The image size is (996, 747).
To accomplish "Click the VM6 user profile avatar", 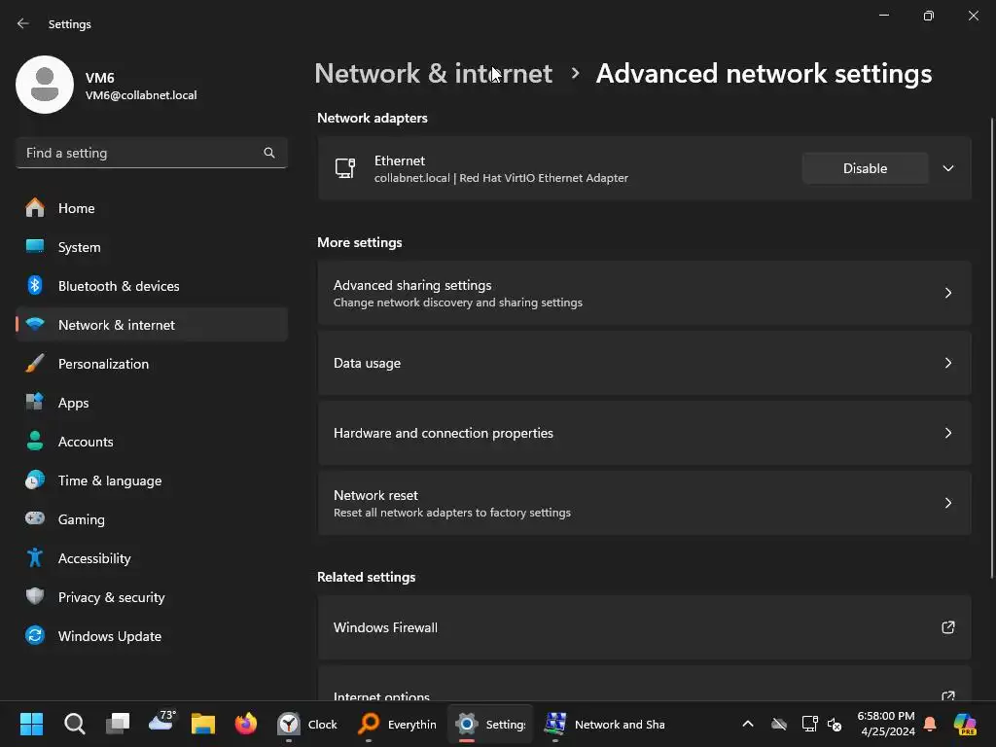I will (x=45, y=85).
